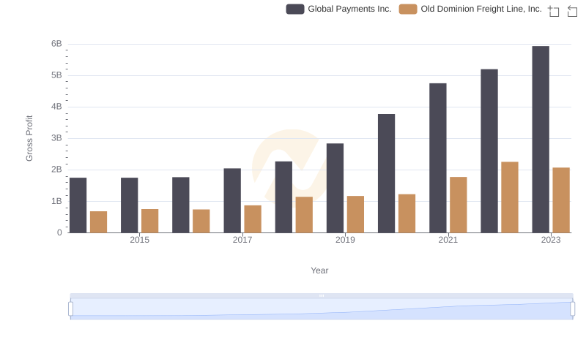
Task: Click the 2021 x-axis label
Action: pos(448,240)
